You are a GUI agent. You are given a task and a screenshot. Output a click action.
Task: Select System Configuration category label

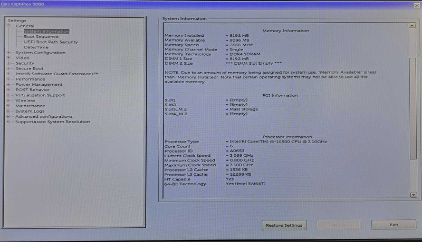[x=41, y=53]
